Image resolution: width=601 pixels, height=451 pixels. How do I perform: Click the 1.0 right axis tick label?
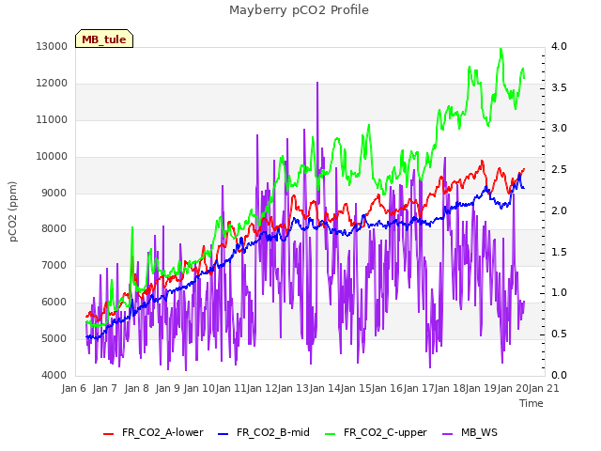point(559,292)
